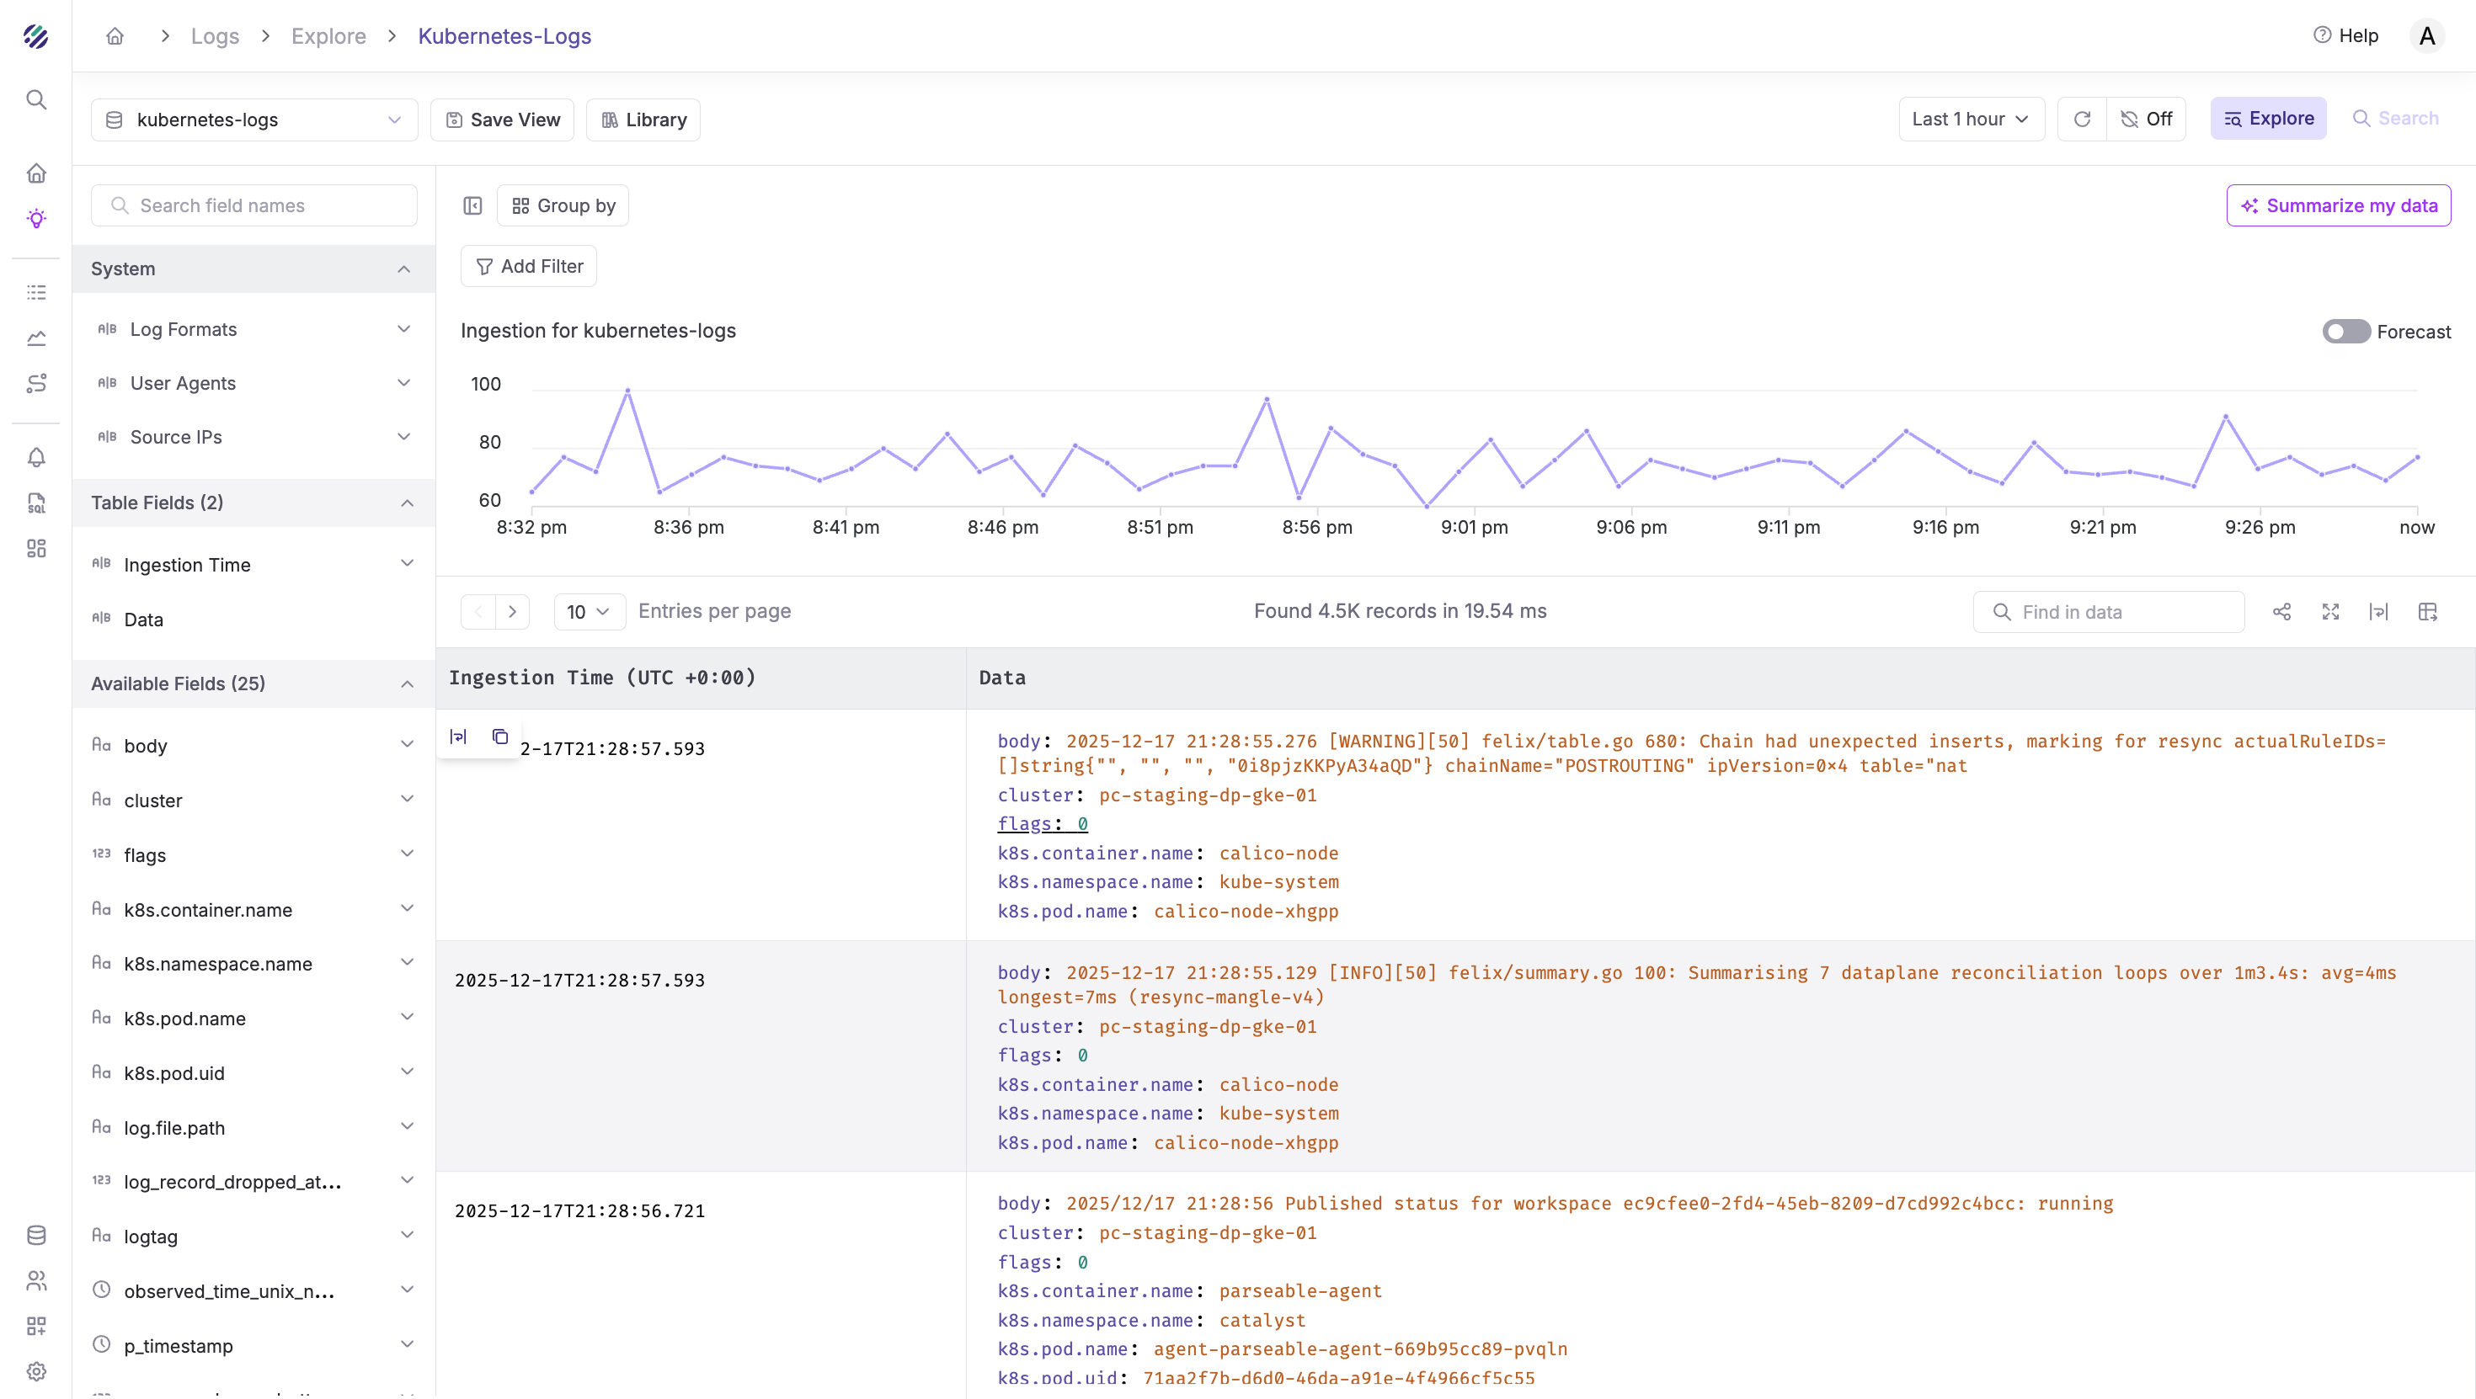2476x1399 pixels.
Task: Click the fullscreen expand icon above table
Action: [x=2330, y=612]
